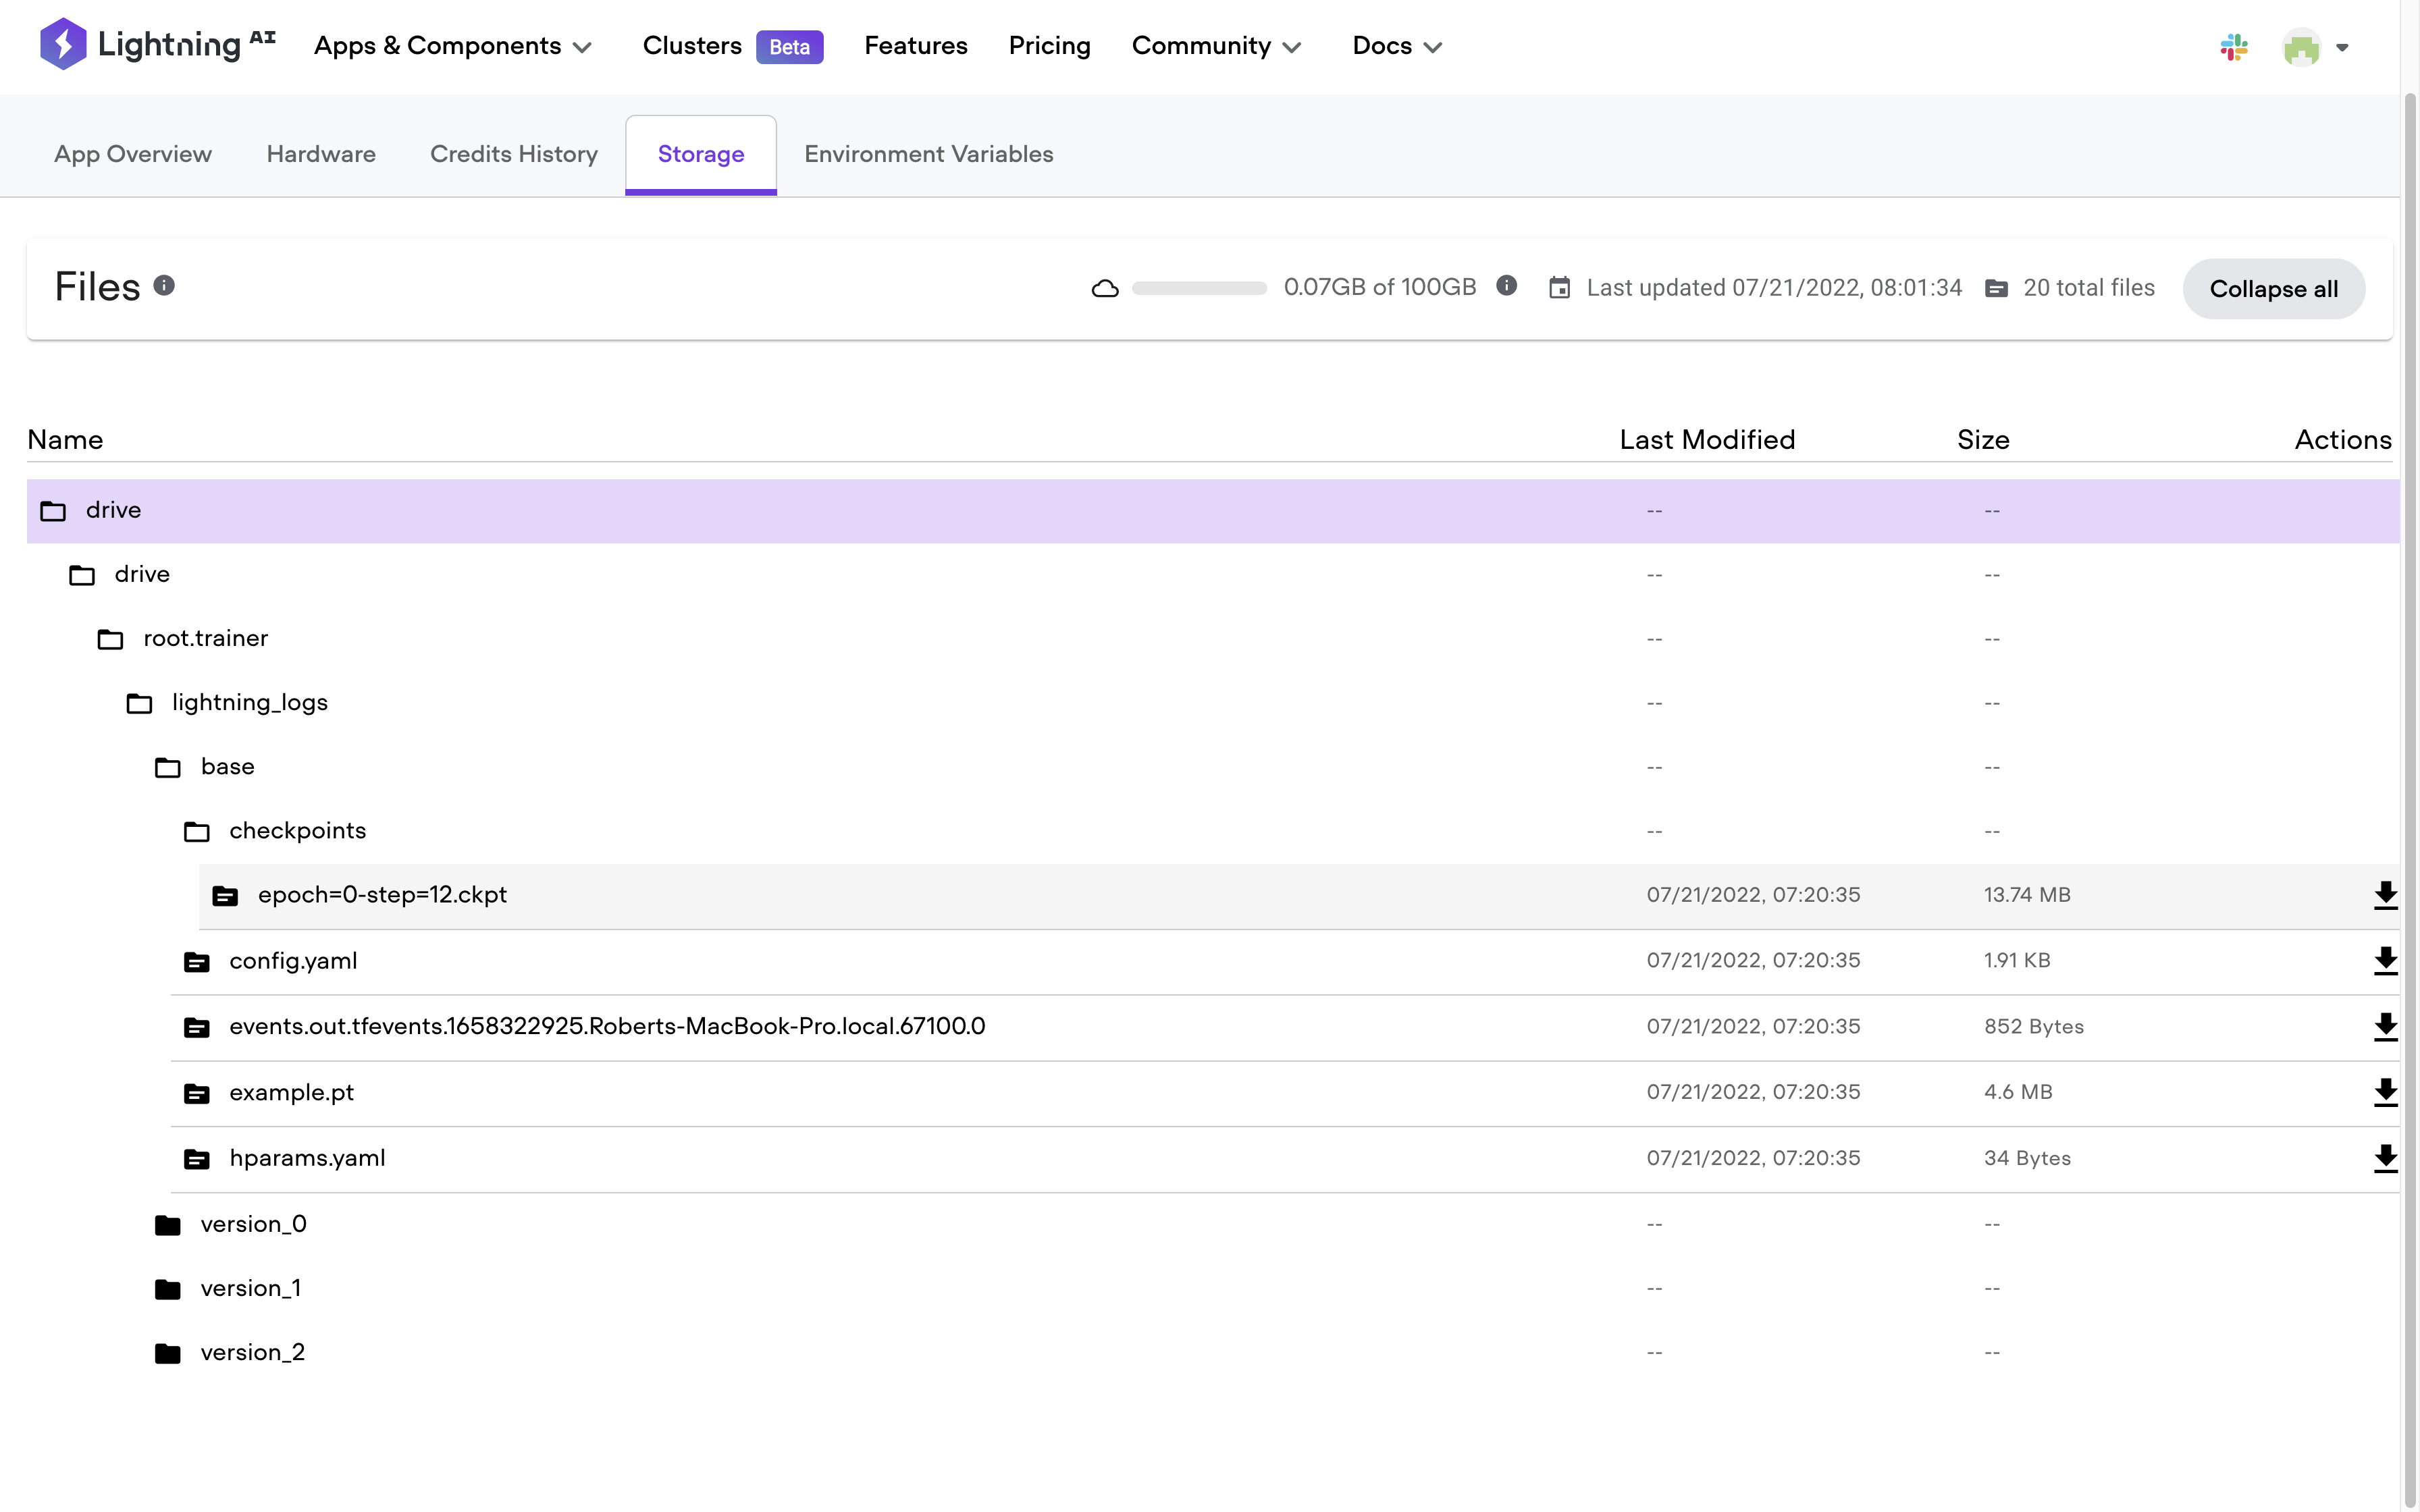Expand the version_2 folder

252,1352
